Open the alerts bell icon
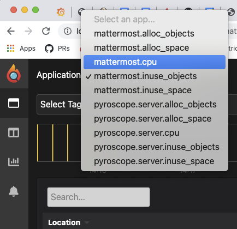237x229 pixels. 14,191
